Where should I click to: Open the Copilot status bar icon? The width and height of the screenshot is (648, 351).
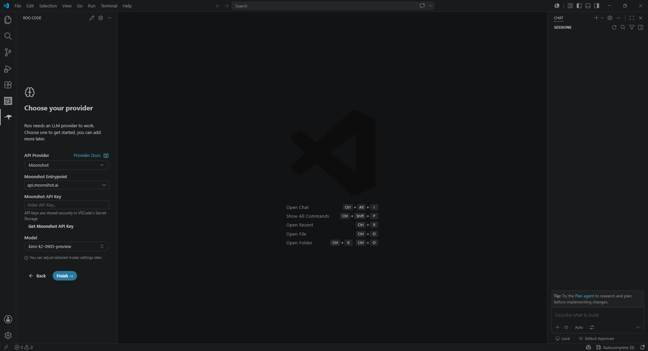click(x=589, y=347)
